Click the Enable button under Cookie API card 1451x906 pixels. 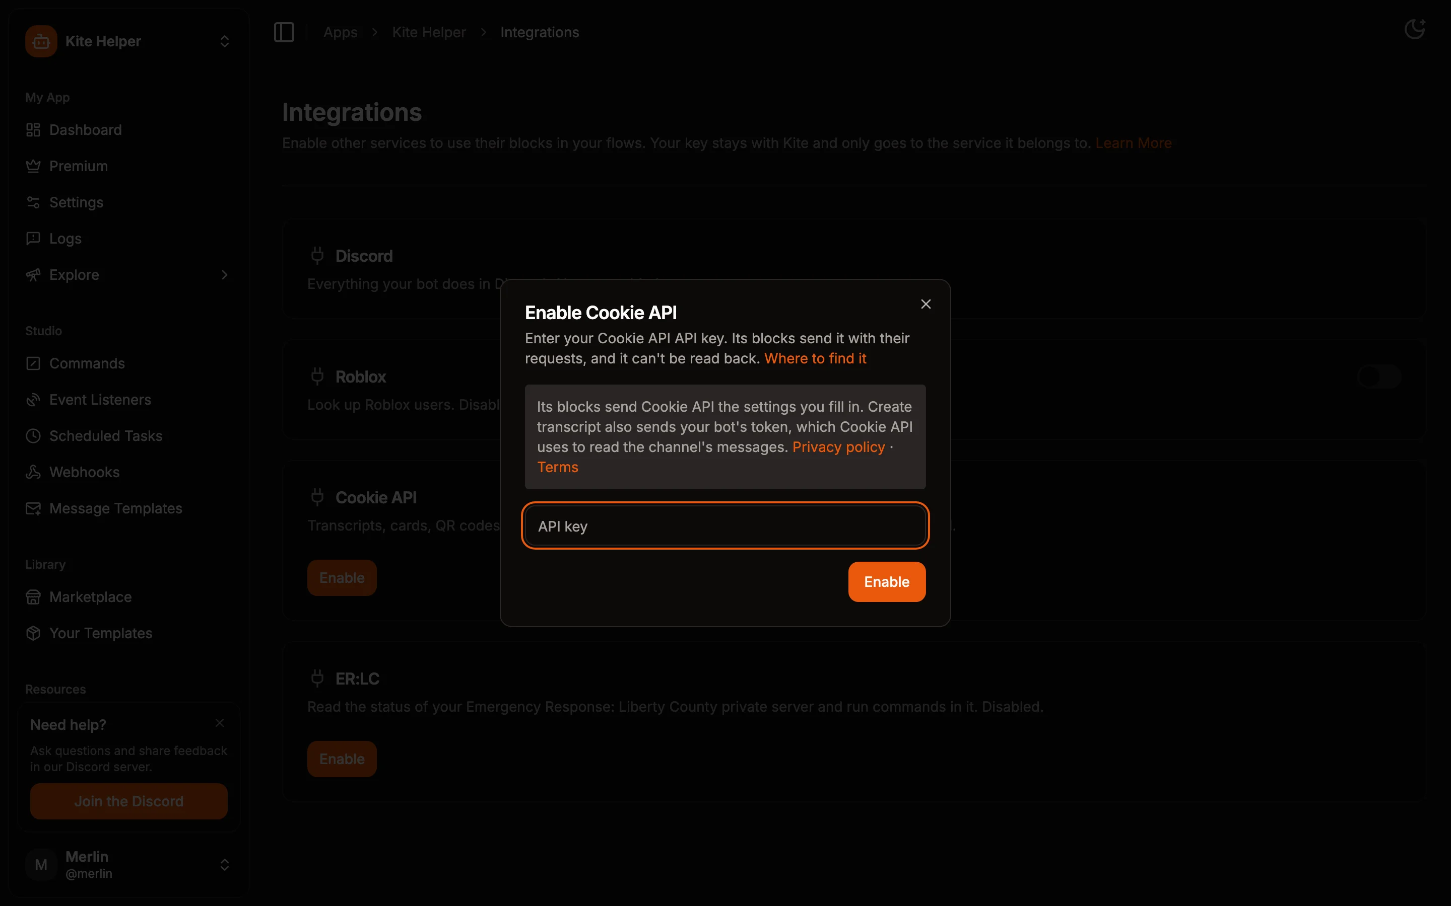click(x=342, y=578)
